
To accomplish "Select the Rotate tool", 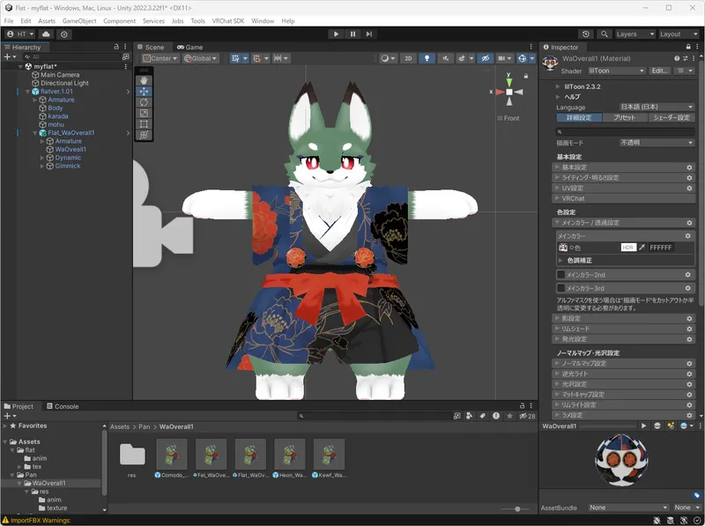I will coord(144,102).
